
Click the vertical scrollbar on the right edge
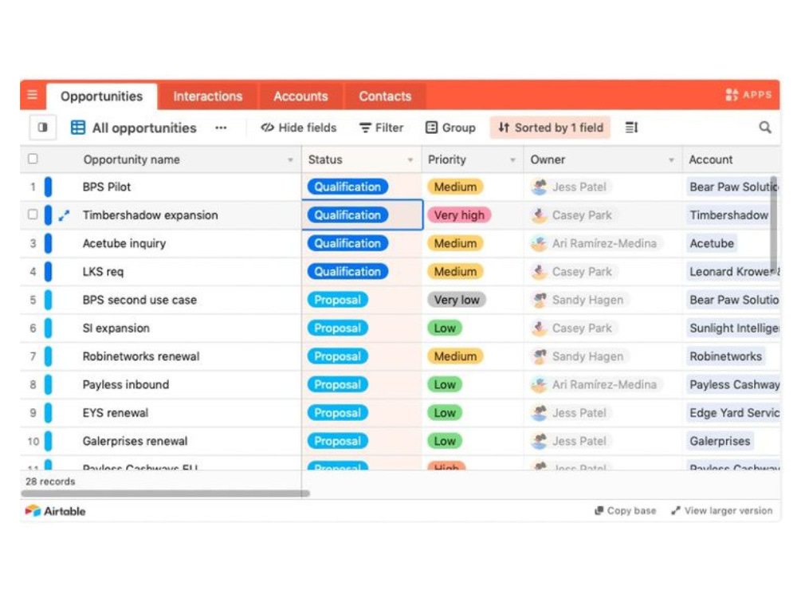[774, 224]
